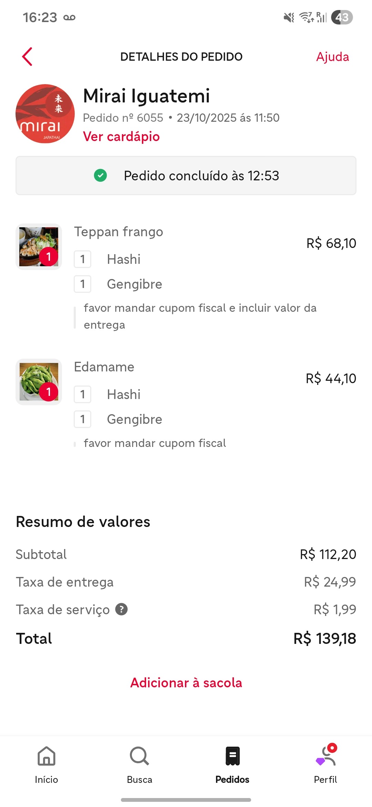Tap Hashi quantity box under Teppan frango
372x807 pixels.
(x=83, y=259)
